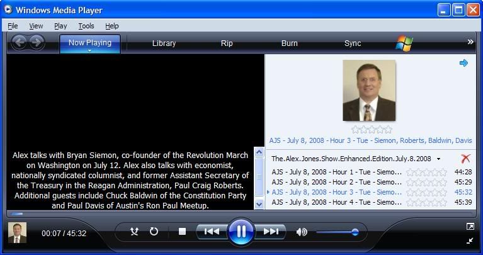Open the Play menu
This screenshot has width=483, height=255.
click(x=60, y=26)
